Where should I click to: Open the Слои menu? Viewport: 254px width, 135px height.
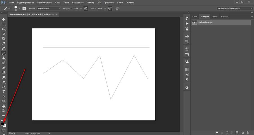(x=58, y=3)
